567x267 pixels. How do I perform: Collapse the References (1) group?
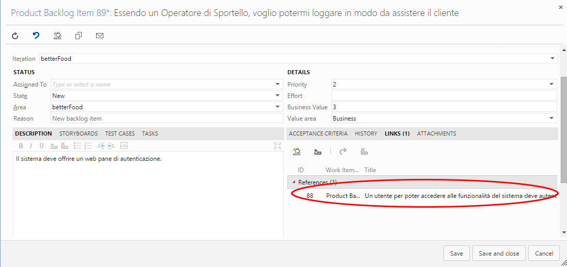pos(294,182)
